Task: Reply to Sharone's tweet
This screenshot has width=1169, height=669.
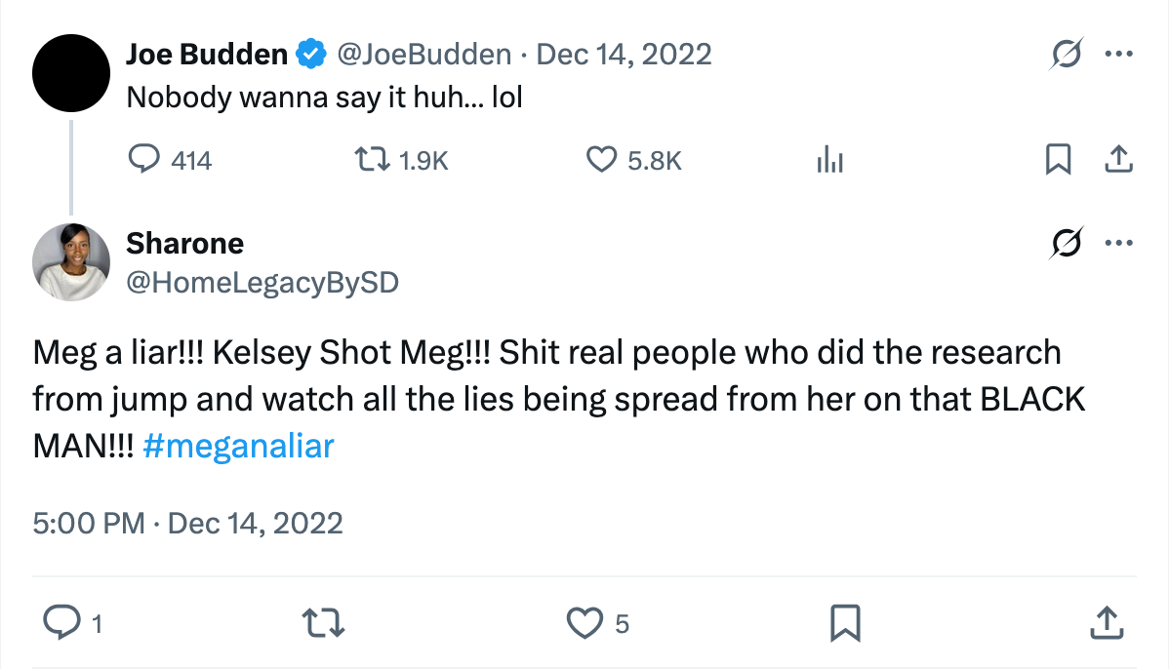Action: [x=62, y=621]
